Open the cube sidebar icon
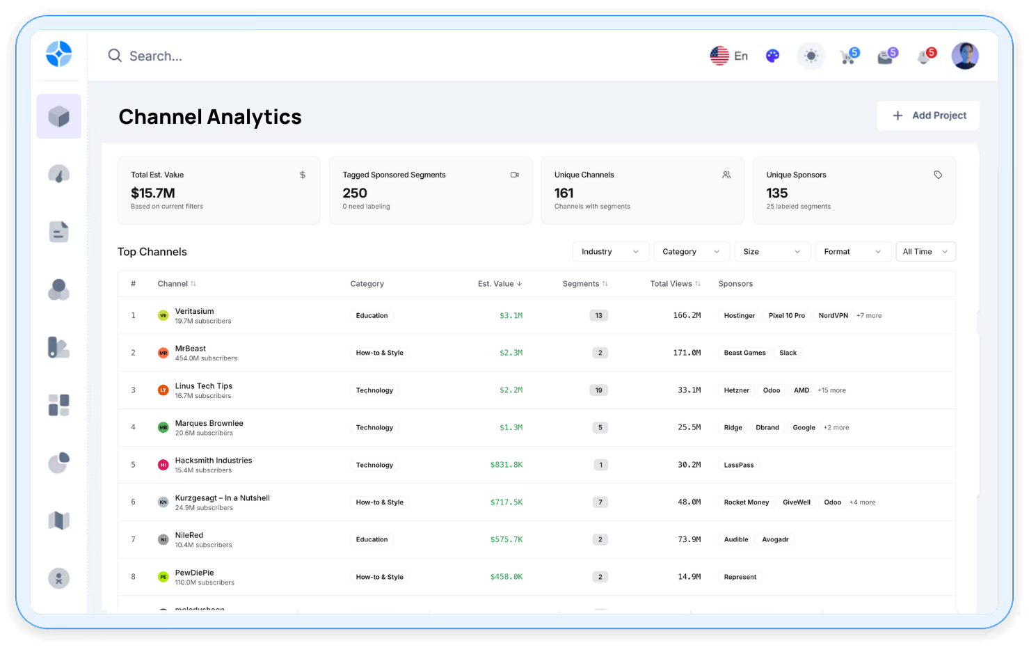 [58, 116]
